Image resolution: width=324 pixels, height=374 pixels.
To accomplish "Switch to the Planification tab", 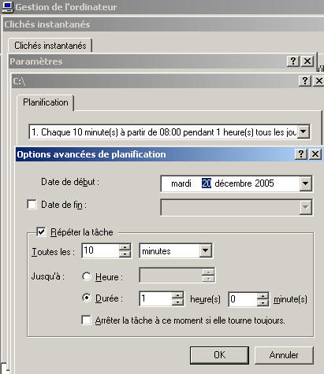I will tap(46, 102).
